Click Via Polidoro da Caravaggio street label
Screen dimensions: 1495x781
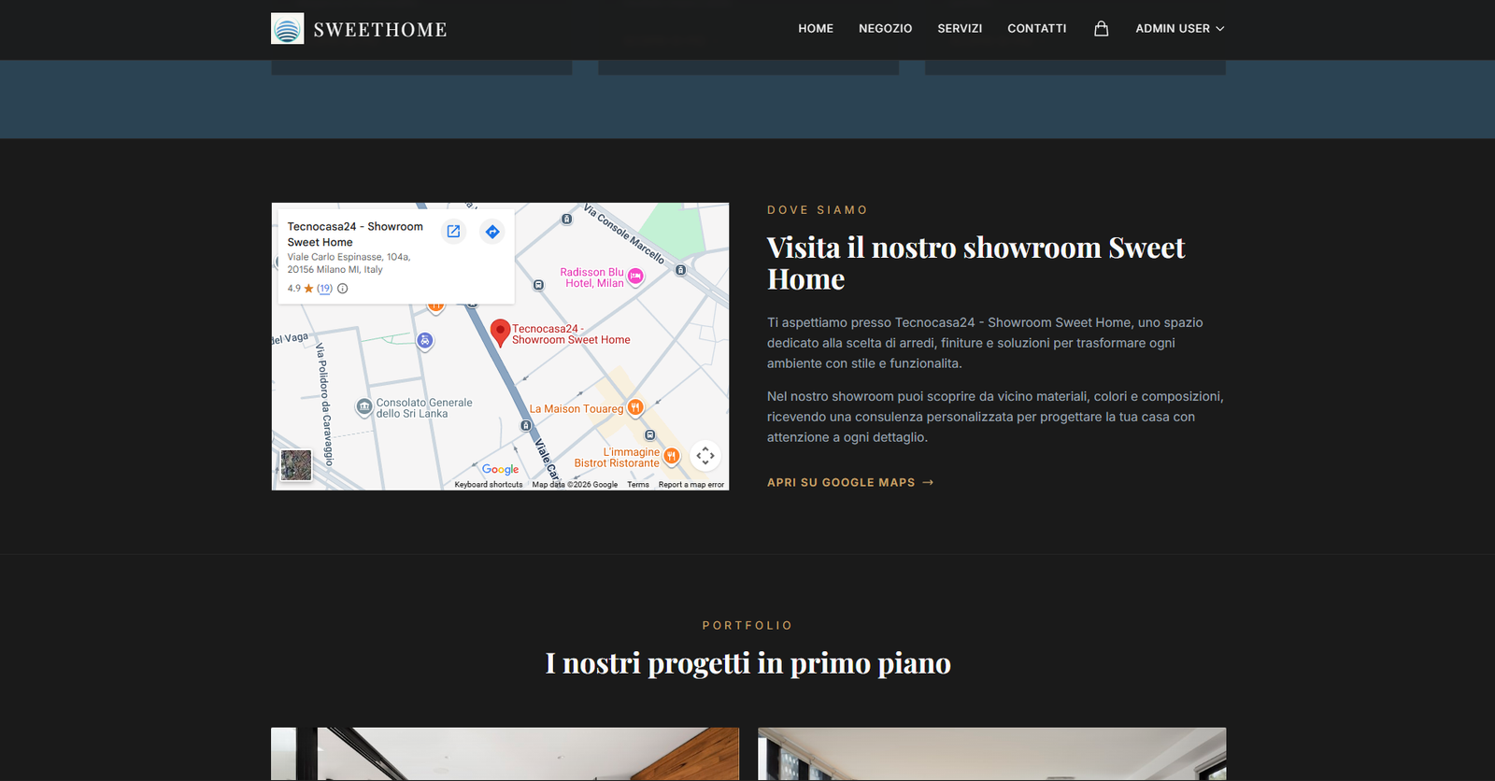[324, 404]
